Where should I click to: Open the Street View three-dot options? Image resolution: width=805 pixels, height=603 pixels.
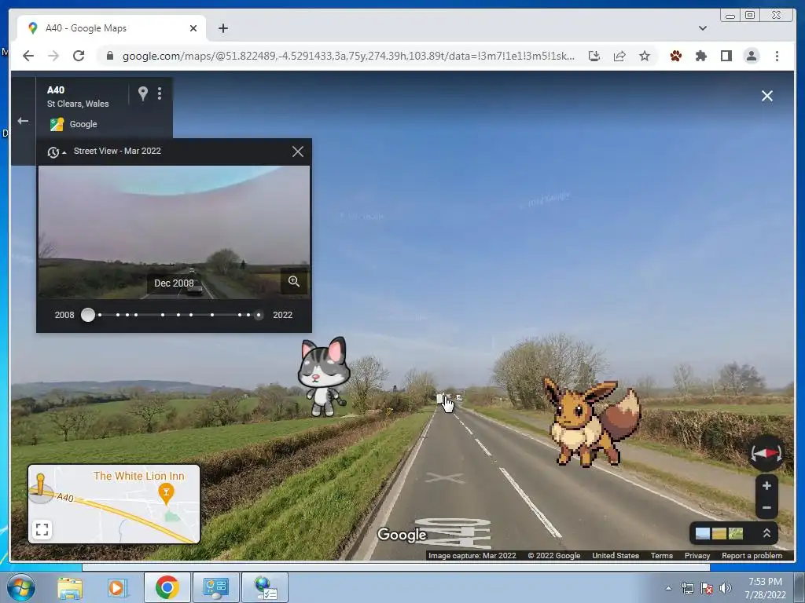pyautogui.click(x=160, y=93)
